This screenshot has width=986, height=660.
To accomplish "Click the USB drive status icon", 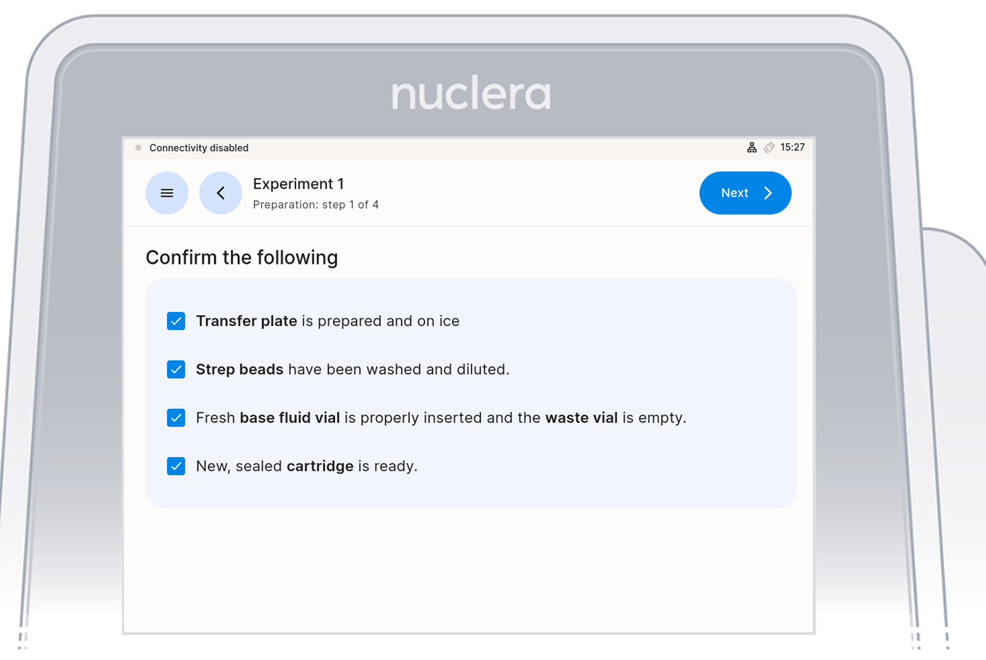I will (x=769, y=148).
